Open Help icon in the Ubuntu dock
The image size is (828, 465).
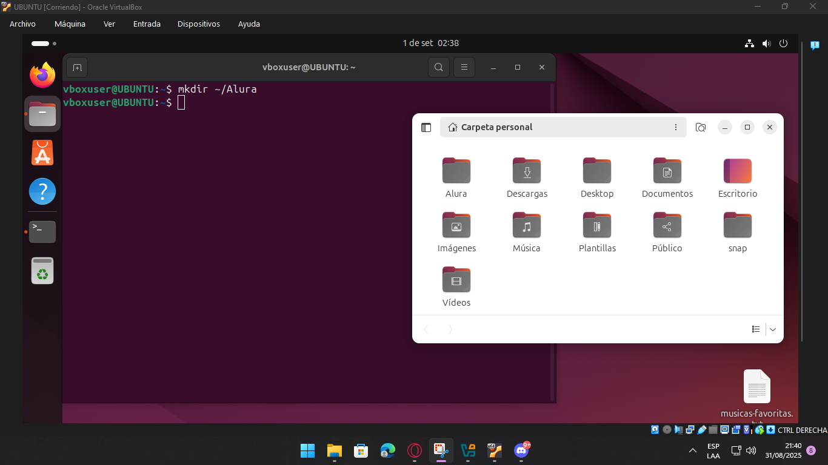(42, 191)
